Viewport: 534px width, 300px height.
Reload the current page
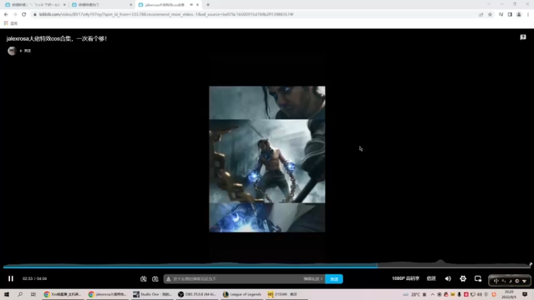(x=24, y=14)
